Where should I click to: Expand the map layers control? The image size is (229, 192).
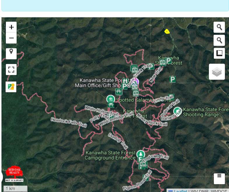click(217, 72)
